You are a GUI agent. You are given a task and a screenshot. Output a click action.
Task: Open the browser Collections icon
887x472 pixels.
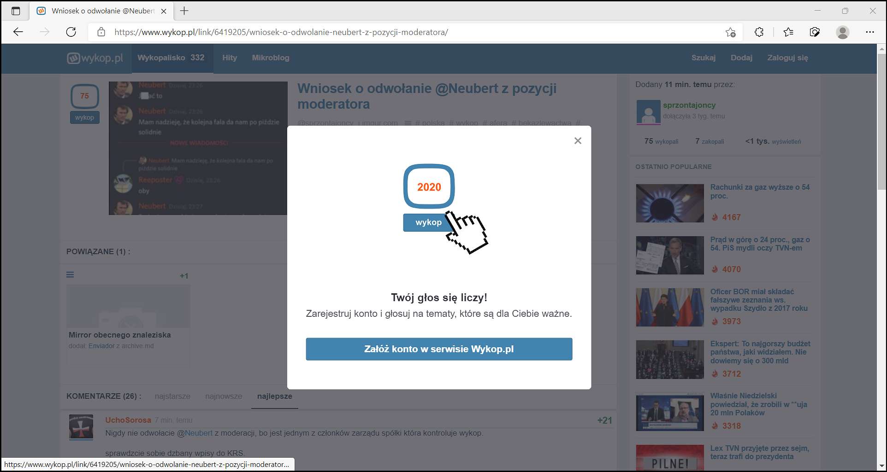[x=815, y=32]
